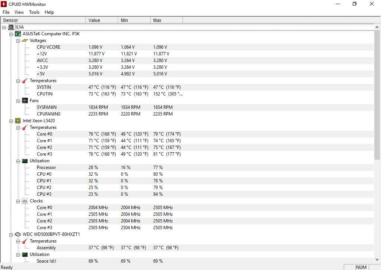Click the NUM status bar indicator
The height and width of the screenshot is (270, 381).
coord(361,267)
